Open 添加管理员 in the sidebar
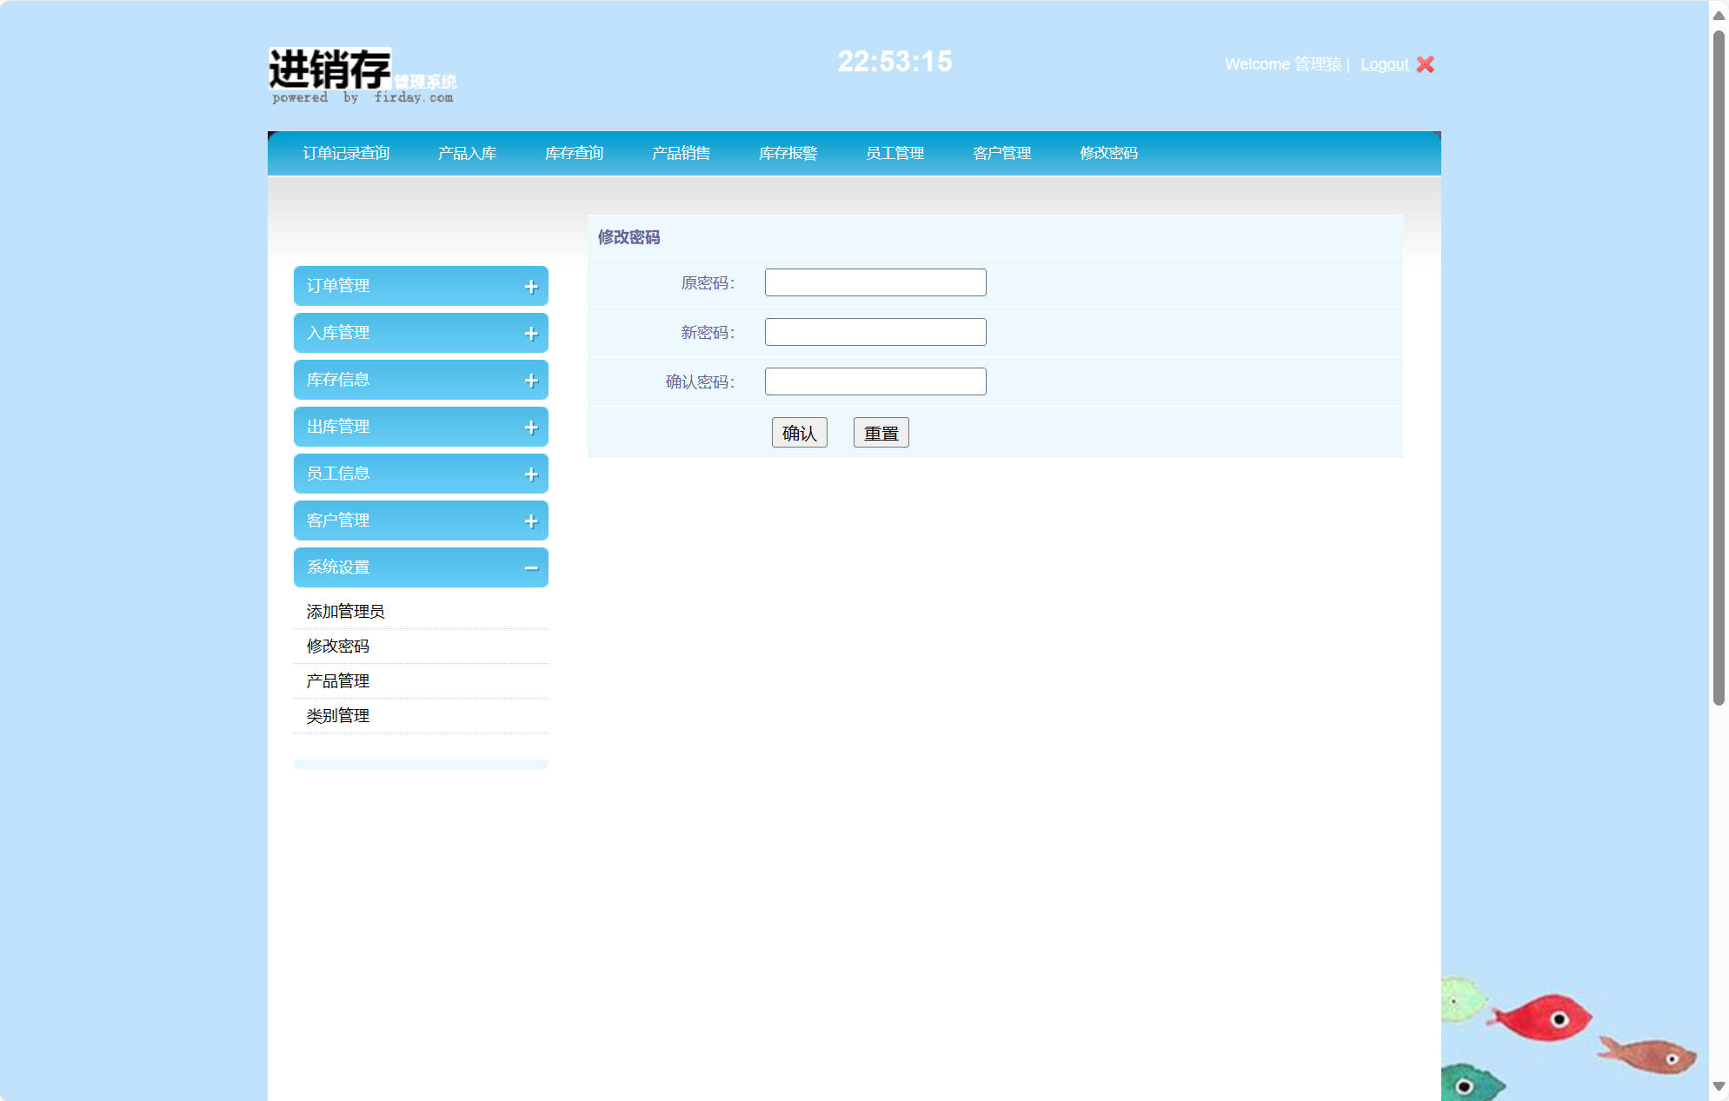 click(x=345, y=612)
